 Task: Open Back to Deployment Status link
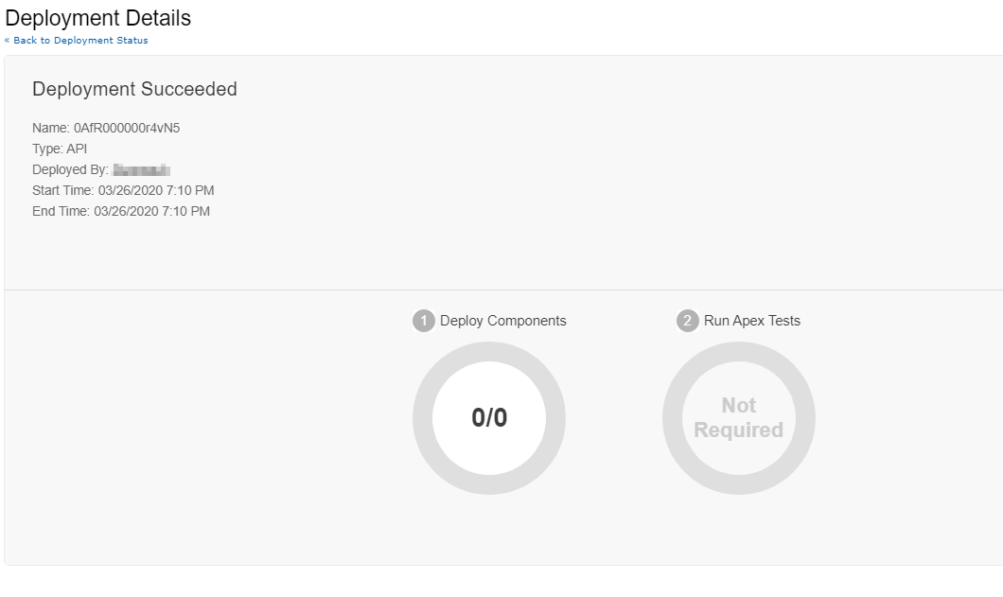tap(80, 41)
